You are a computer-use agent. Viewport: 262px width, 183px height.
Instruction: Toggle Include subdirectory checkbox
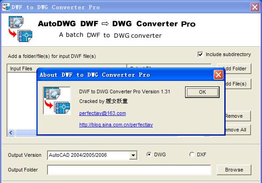(200, 54)
